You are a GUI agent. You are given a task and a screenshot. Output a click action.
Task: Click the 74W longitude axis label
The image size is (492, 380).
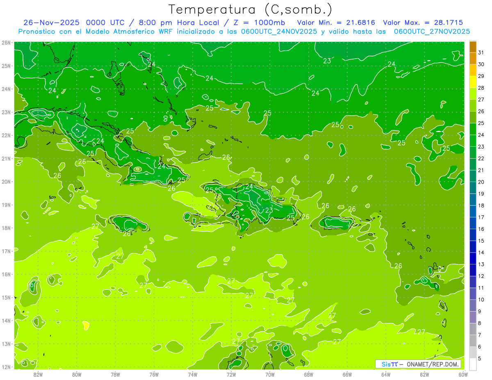tap(192, 374)
